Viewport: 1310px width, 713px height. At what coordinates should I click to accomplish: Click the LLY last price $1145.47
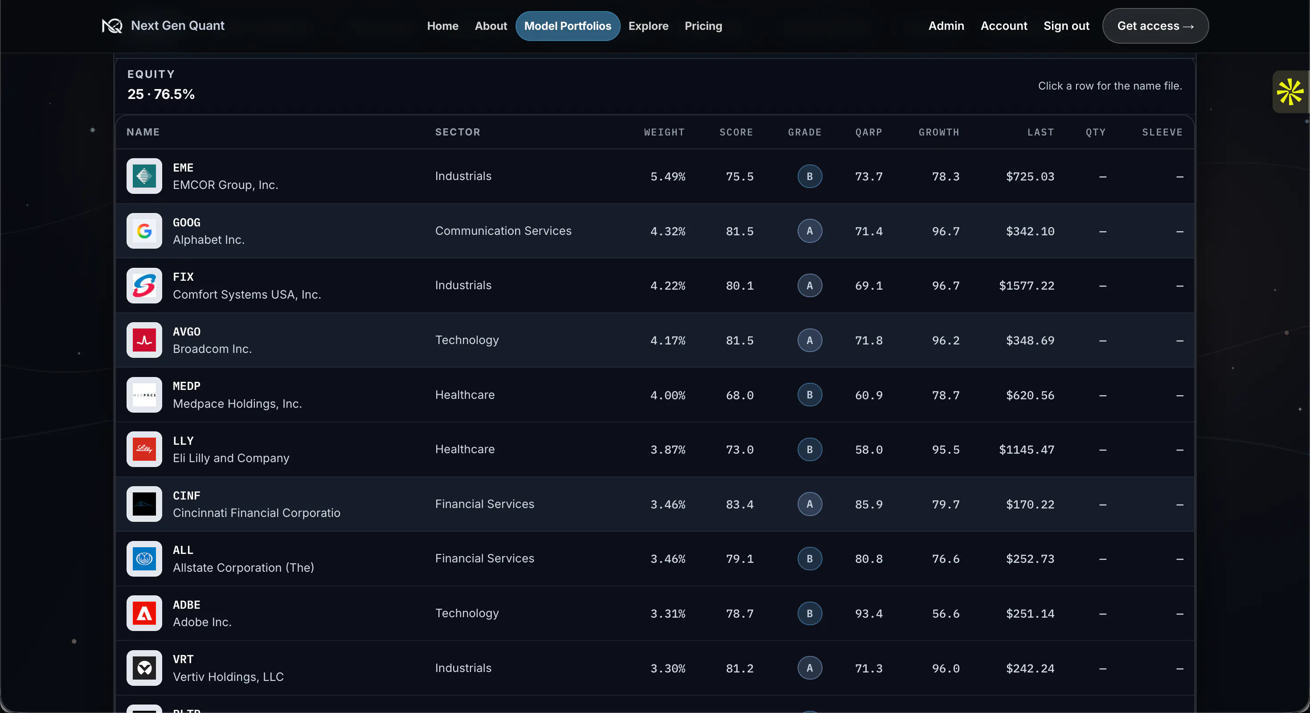1027,450
